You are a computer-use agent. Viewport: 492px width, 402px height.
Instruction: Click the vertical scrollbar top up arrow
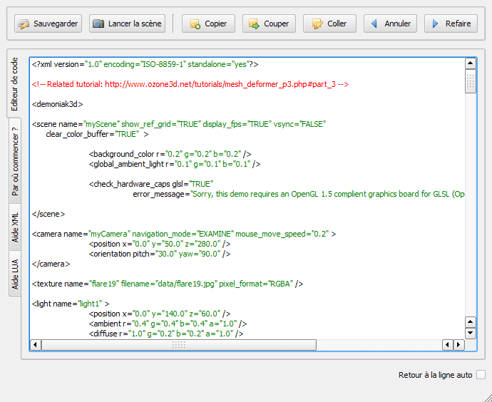point(471,63)
